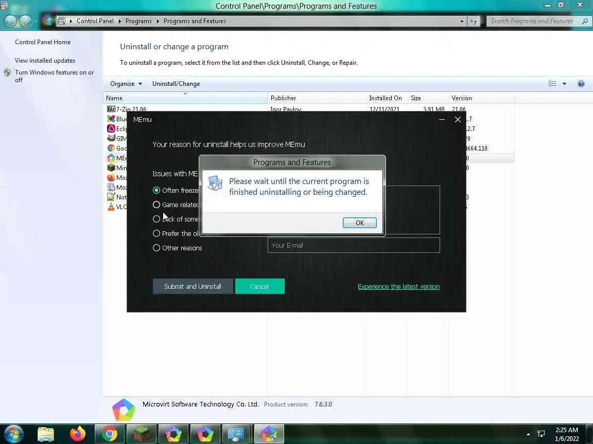593x444 pixels.
Task: Sort by the Publisher column header
Action: pos(317,98)
